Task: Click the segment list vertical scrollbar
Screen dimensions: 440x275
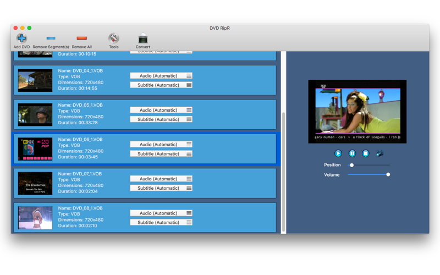Action: pyautogui.click(x=284, y=171)
